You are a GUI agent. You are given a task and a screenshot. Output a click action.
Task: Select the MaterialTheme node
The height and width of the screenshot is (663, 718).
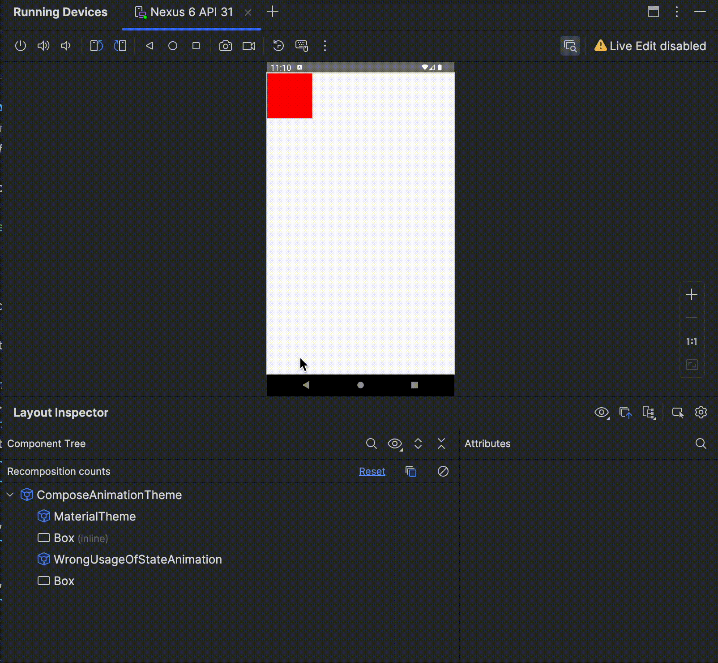click(95, 517)
